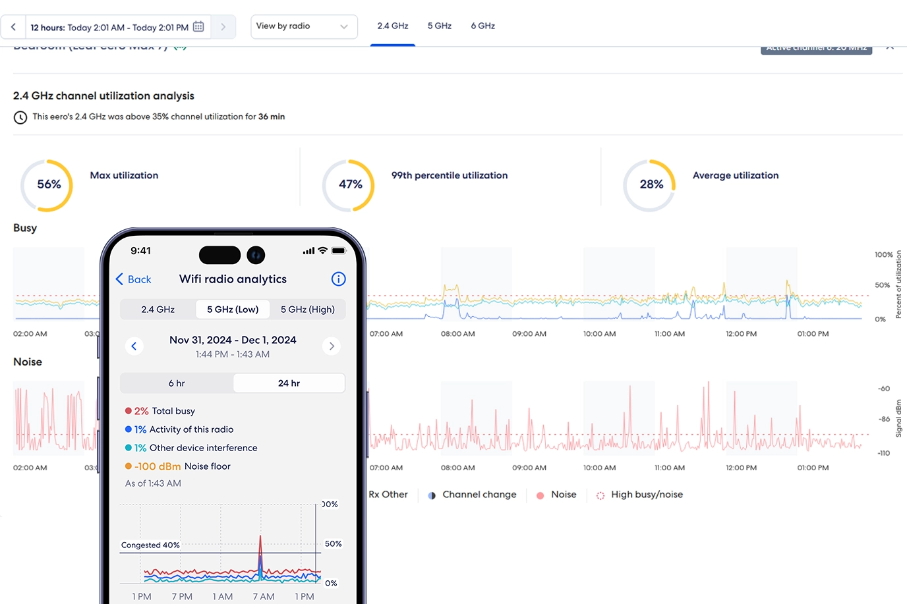Switch to the 6 GHz tab
The image size is (907, 604).
pos(483,26)
